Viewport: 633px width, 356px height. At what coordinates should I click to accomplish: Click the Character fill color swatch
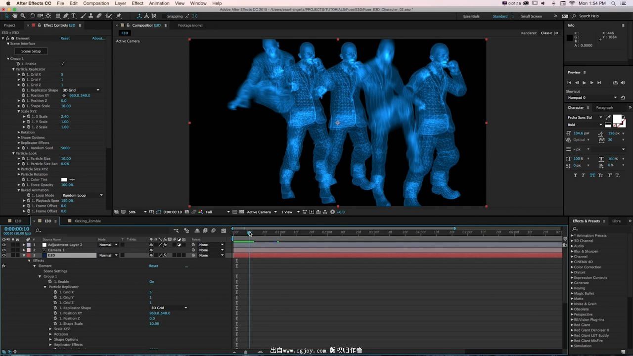coord(617,119)
